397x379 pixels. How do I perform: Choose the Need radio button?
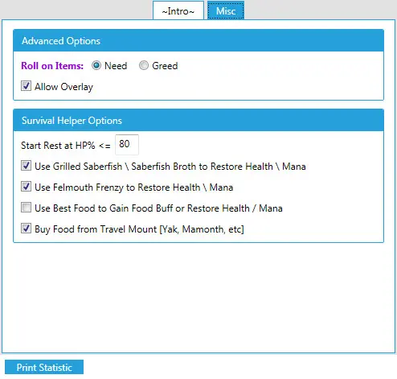[96, 65]
